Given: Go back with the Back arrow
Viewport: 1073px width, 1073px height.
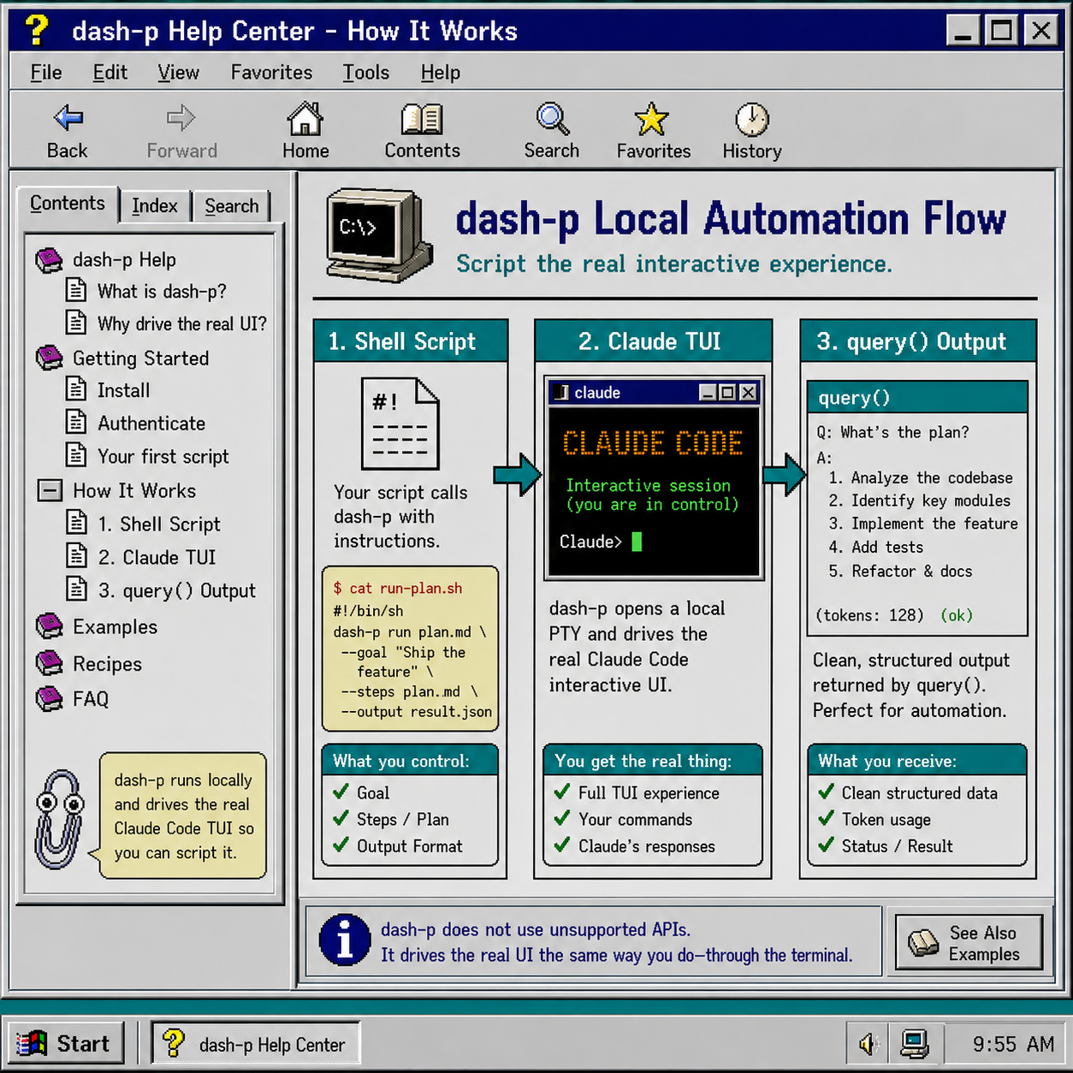Looking at the screenshot, I should pyautogui.click(x=68, y=131).
